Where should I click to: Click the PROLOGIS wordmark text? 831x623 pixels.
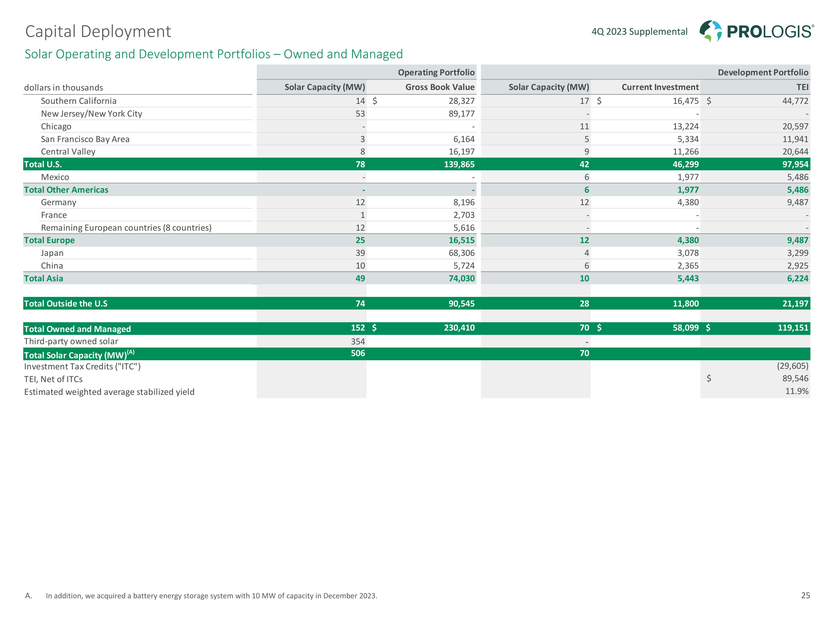(x=770, y=32)
